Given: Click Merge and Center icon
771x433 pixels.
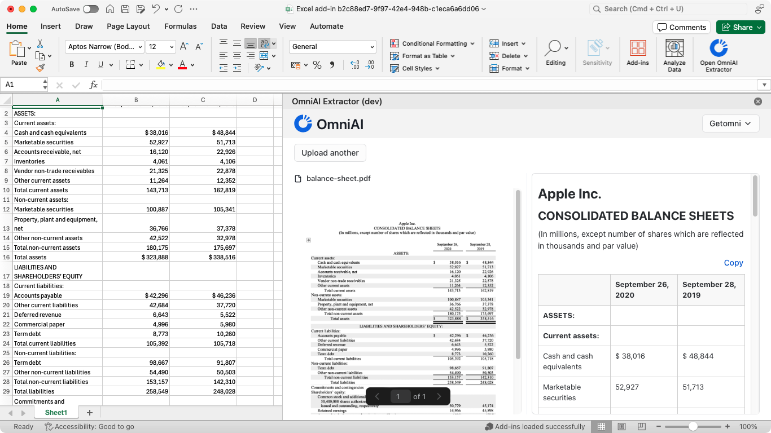Looking at the screenshot, I should pyautogui.click(x=264, y=56).
